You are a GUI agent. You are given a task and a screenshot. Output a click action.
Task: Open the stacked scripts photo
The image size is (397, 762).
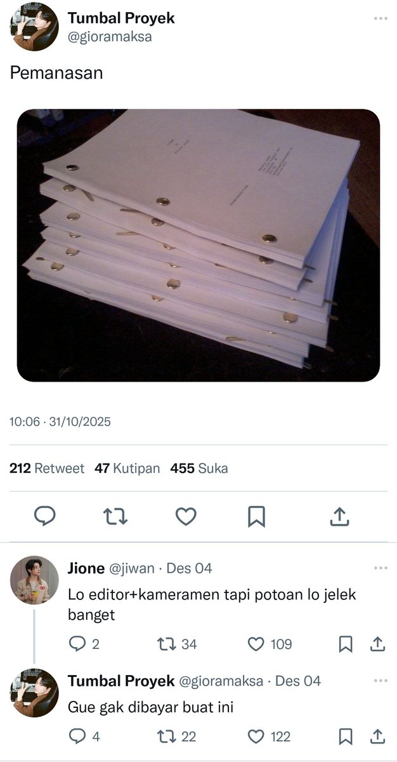pos(198,245)
